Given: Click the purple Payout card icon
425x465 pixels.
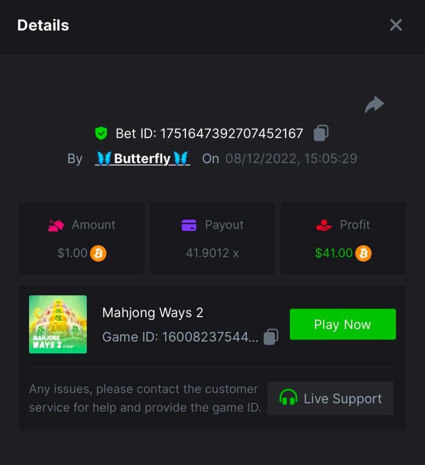Looking at the screenshot, I should tap(189, 225).
